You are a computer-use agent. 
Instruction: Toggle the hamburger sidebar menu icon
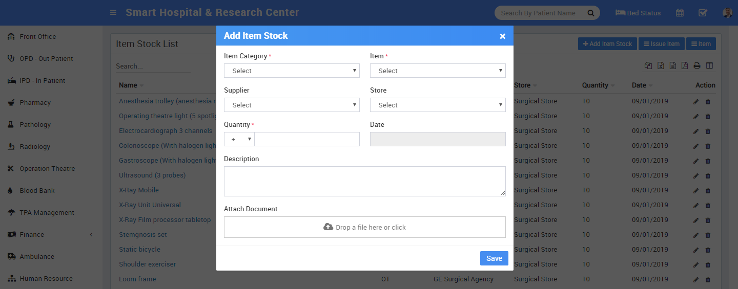[113, 13]
